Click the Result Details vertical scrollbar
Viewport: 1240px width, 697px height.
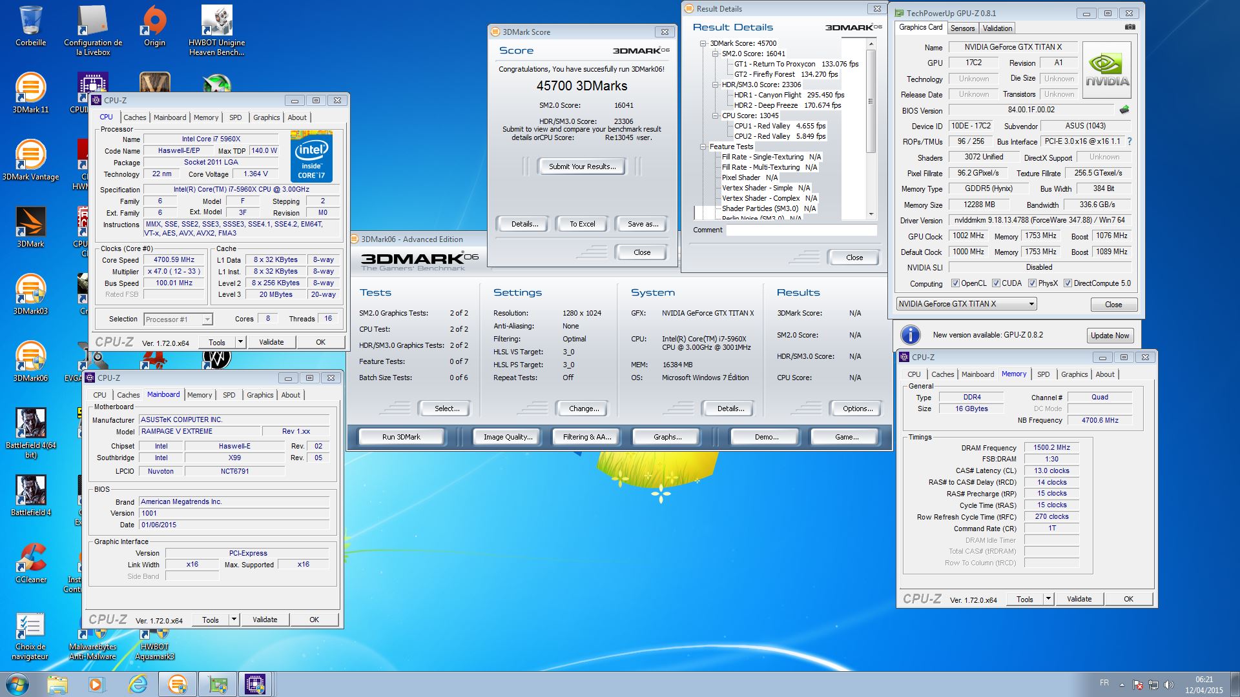point(871,129)
